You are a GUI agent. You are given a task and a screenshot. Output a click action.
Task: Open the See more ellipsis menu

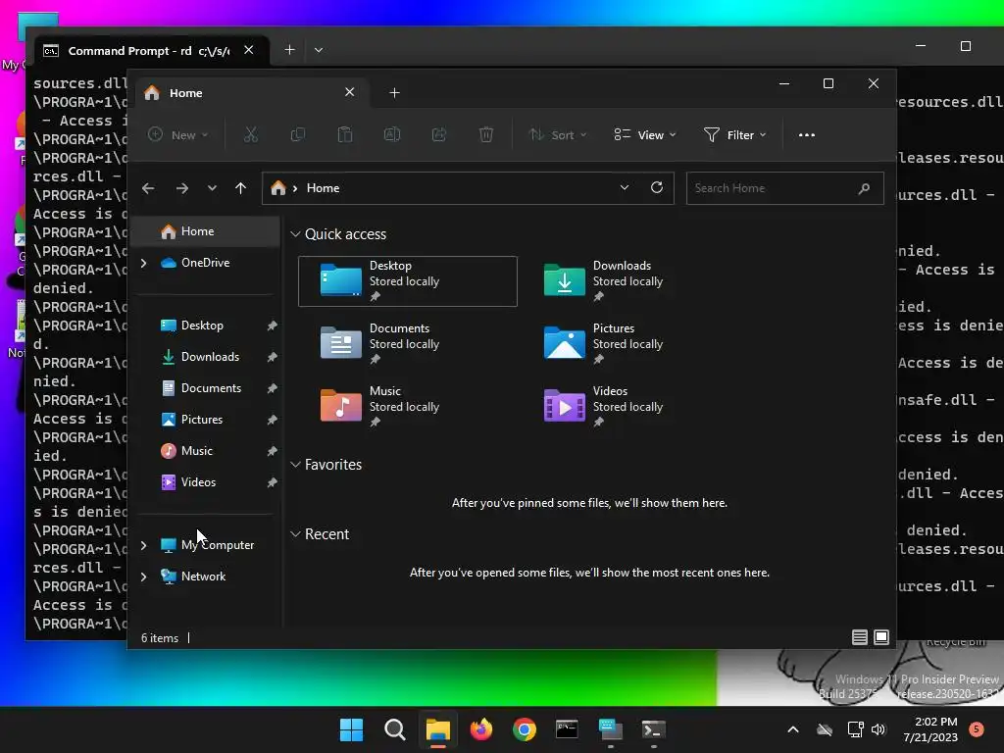pyautogui.click(x=807, y=134)
